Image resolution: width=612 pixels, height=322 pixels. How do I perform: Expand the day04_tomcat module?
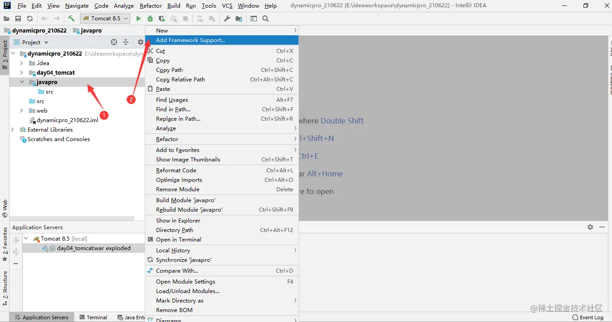(x=21, y=72)
